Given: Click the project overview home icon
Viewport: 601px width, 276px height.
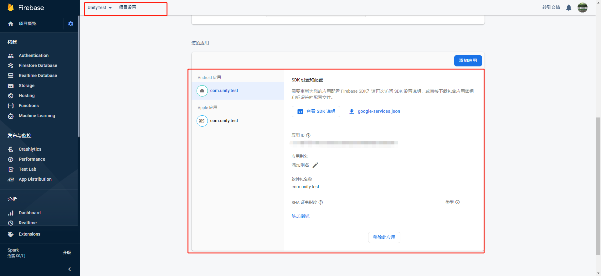Looking at the screenshot, I should point(11,24).
